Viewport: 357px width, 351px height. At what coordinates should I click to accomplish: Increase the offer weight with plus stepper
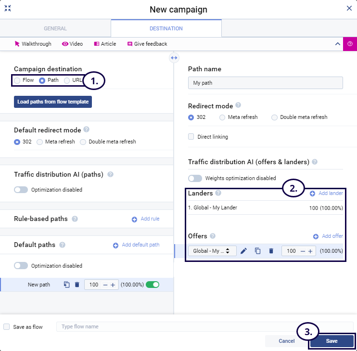[x=310, y=251]
